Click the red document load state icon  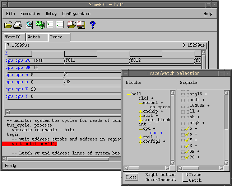[x=71, y=25]
